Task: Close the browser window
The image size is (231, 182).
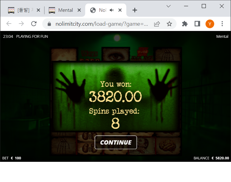Action: click(222, 6)
